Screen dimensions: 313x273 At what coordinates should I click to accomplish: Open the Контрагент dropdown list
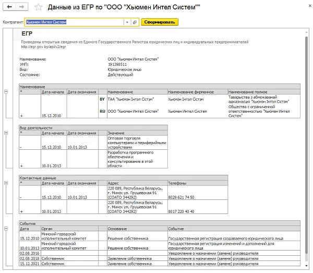[x=127, y=22]
